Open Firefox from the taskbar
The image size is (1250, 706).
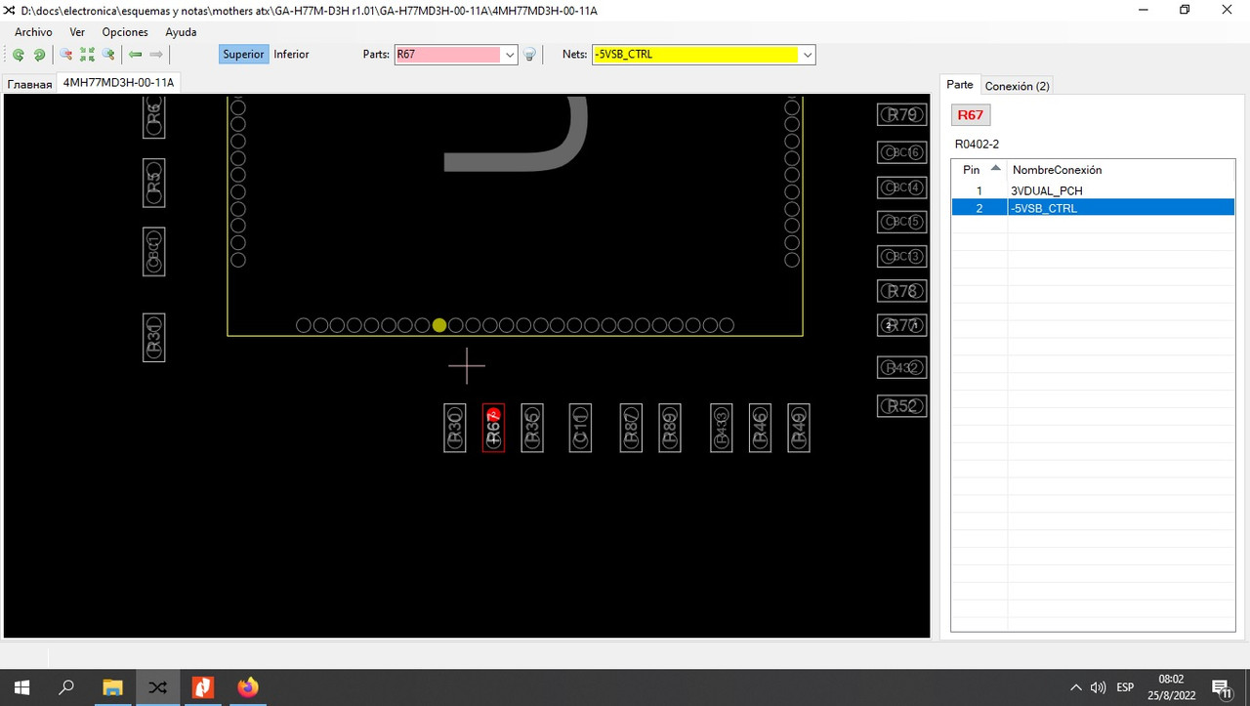pyautogui.click(x=248, y=687)
